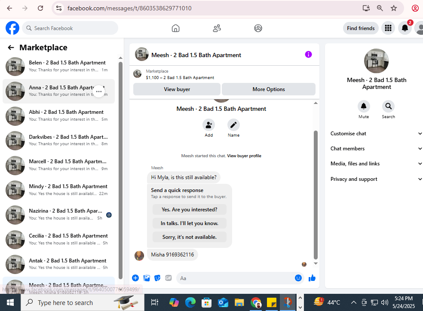Image resolution: width=423 pixels, height=311 pixels.
Task: Open Cecilia conversation in the list
Action: [58, 240]
